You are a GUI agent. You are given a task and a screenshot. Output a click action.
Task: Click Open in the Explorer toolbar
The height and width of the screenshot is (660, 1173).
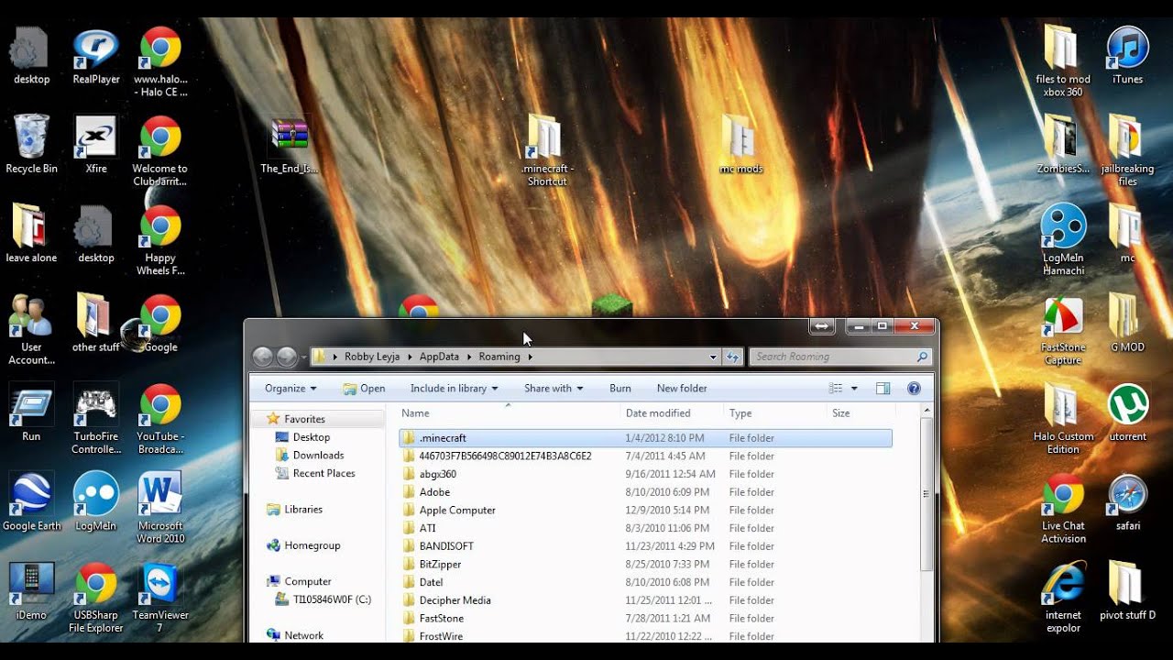pos(364,389)
